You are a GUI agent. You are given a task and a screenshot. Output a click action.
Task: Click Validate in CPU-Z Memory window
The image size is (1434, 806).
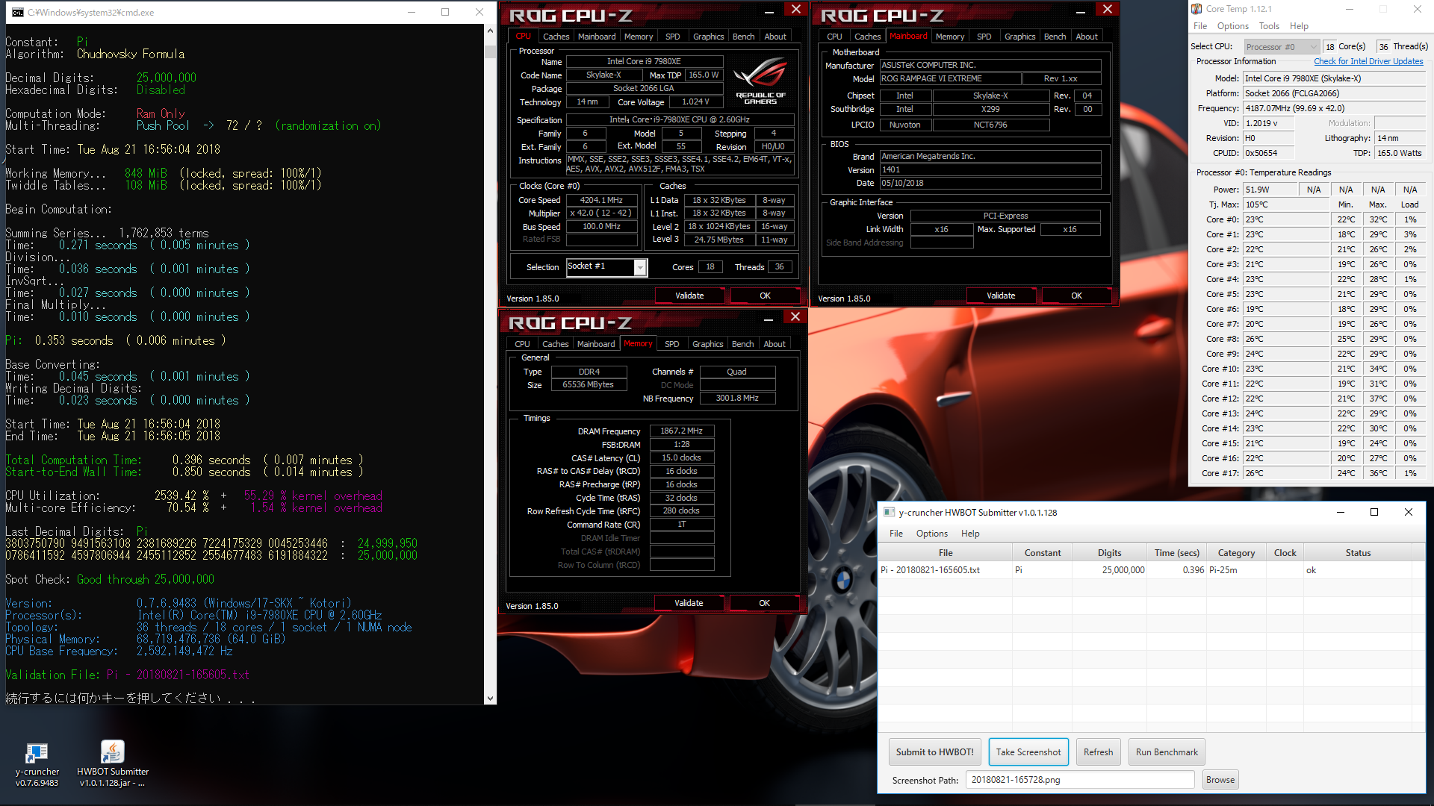pyautogui.click(x=689, y=603)
